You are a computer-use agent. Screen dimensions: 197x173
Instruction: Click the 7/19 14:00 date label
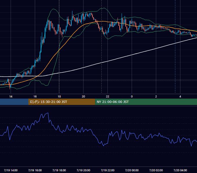pos(11,170)
